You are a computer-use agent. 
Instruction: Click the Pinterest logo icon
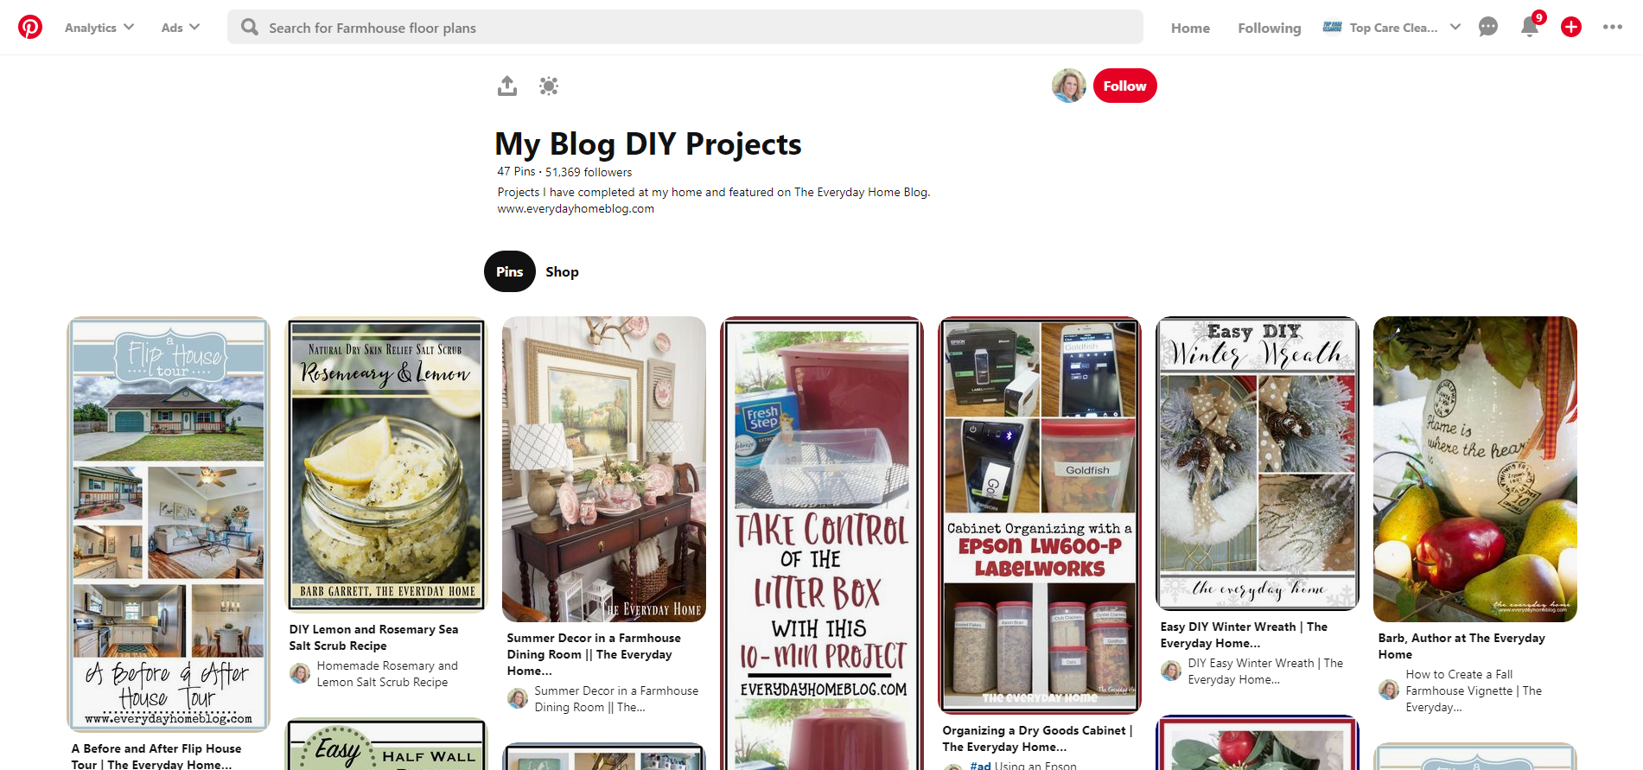tap(30, 27)
